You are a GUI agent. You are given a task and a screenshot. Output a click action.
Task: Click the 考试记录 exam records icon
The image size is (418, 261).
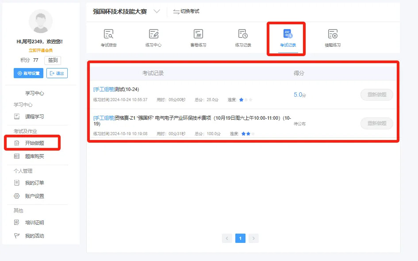point(288,34)
